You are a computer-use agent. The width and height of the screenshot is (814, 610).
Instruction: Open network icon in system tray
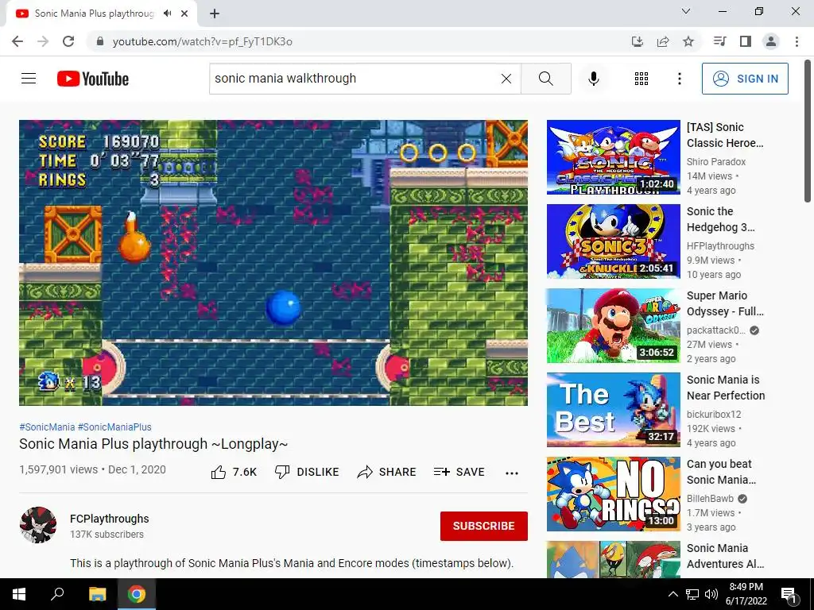(692, 594)
